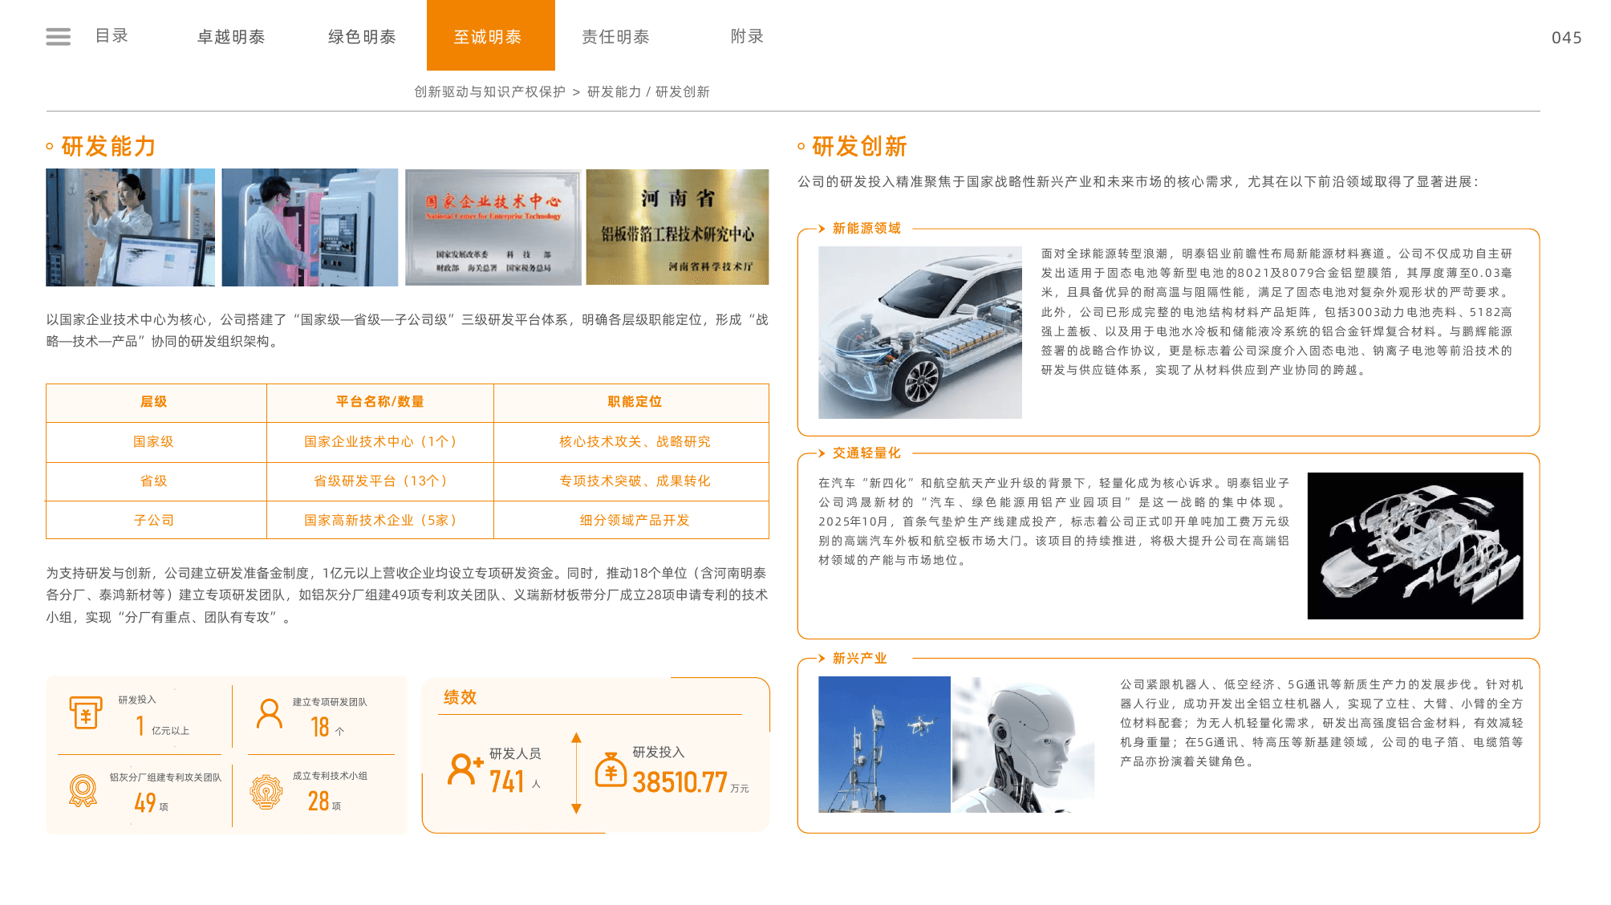Click the person icon beside 18 teams
1611x905 pixels.
269,713
